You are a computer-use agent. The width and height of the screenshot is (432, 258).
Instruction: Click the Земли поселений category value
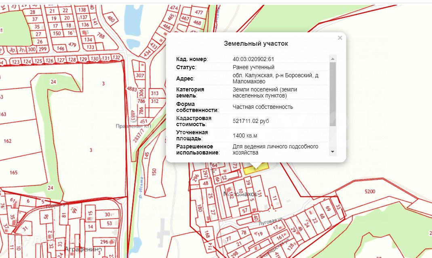click(x=265, y=93)
